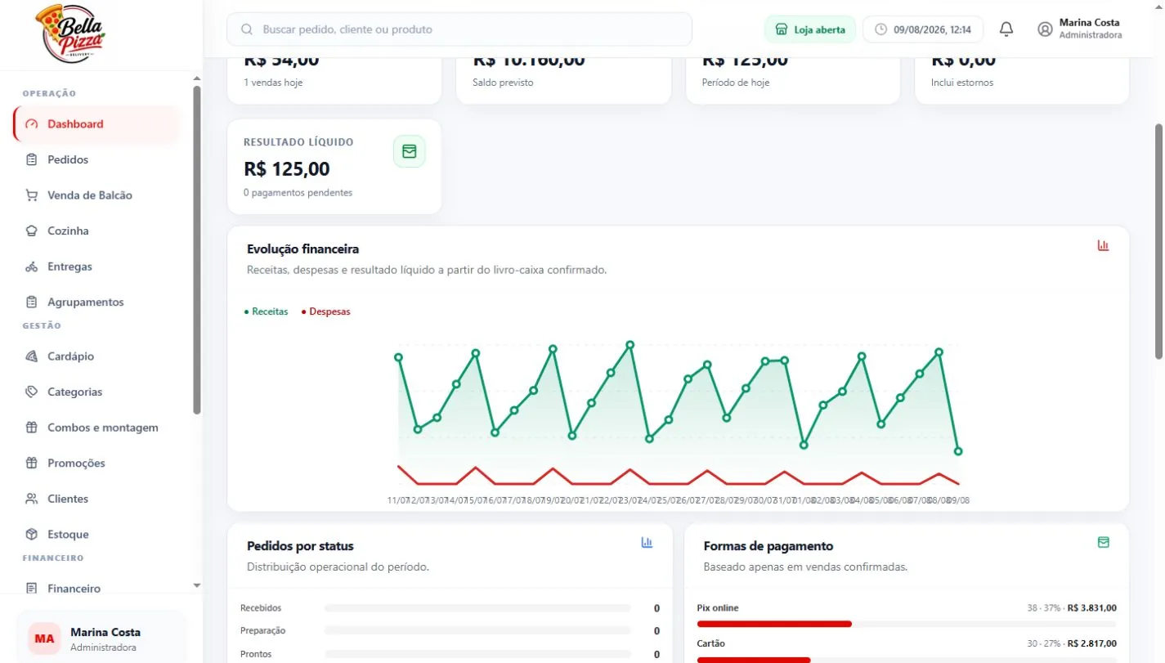Click the last Receitas data point on 09/08
The height and width of the screenshot is (663, 1165).
pyautogui.click(x=958, y=451)
